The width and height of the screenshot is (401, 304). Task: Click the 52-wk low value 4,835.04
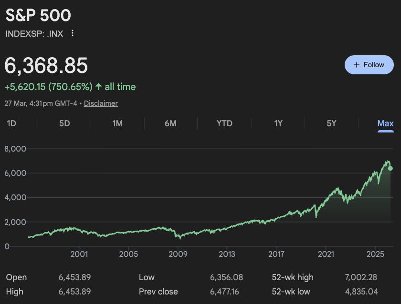(x=361, y=292)
